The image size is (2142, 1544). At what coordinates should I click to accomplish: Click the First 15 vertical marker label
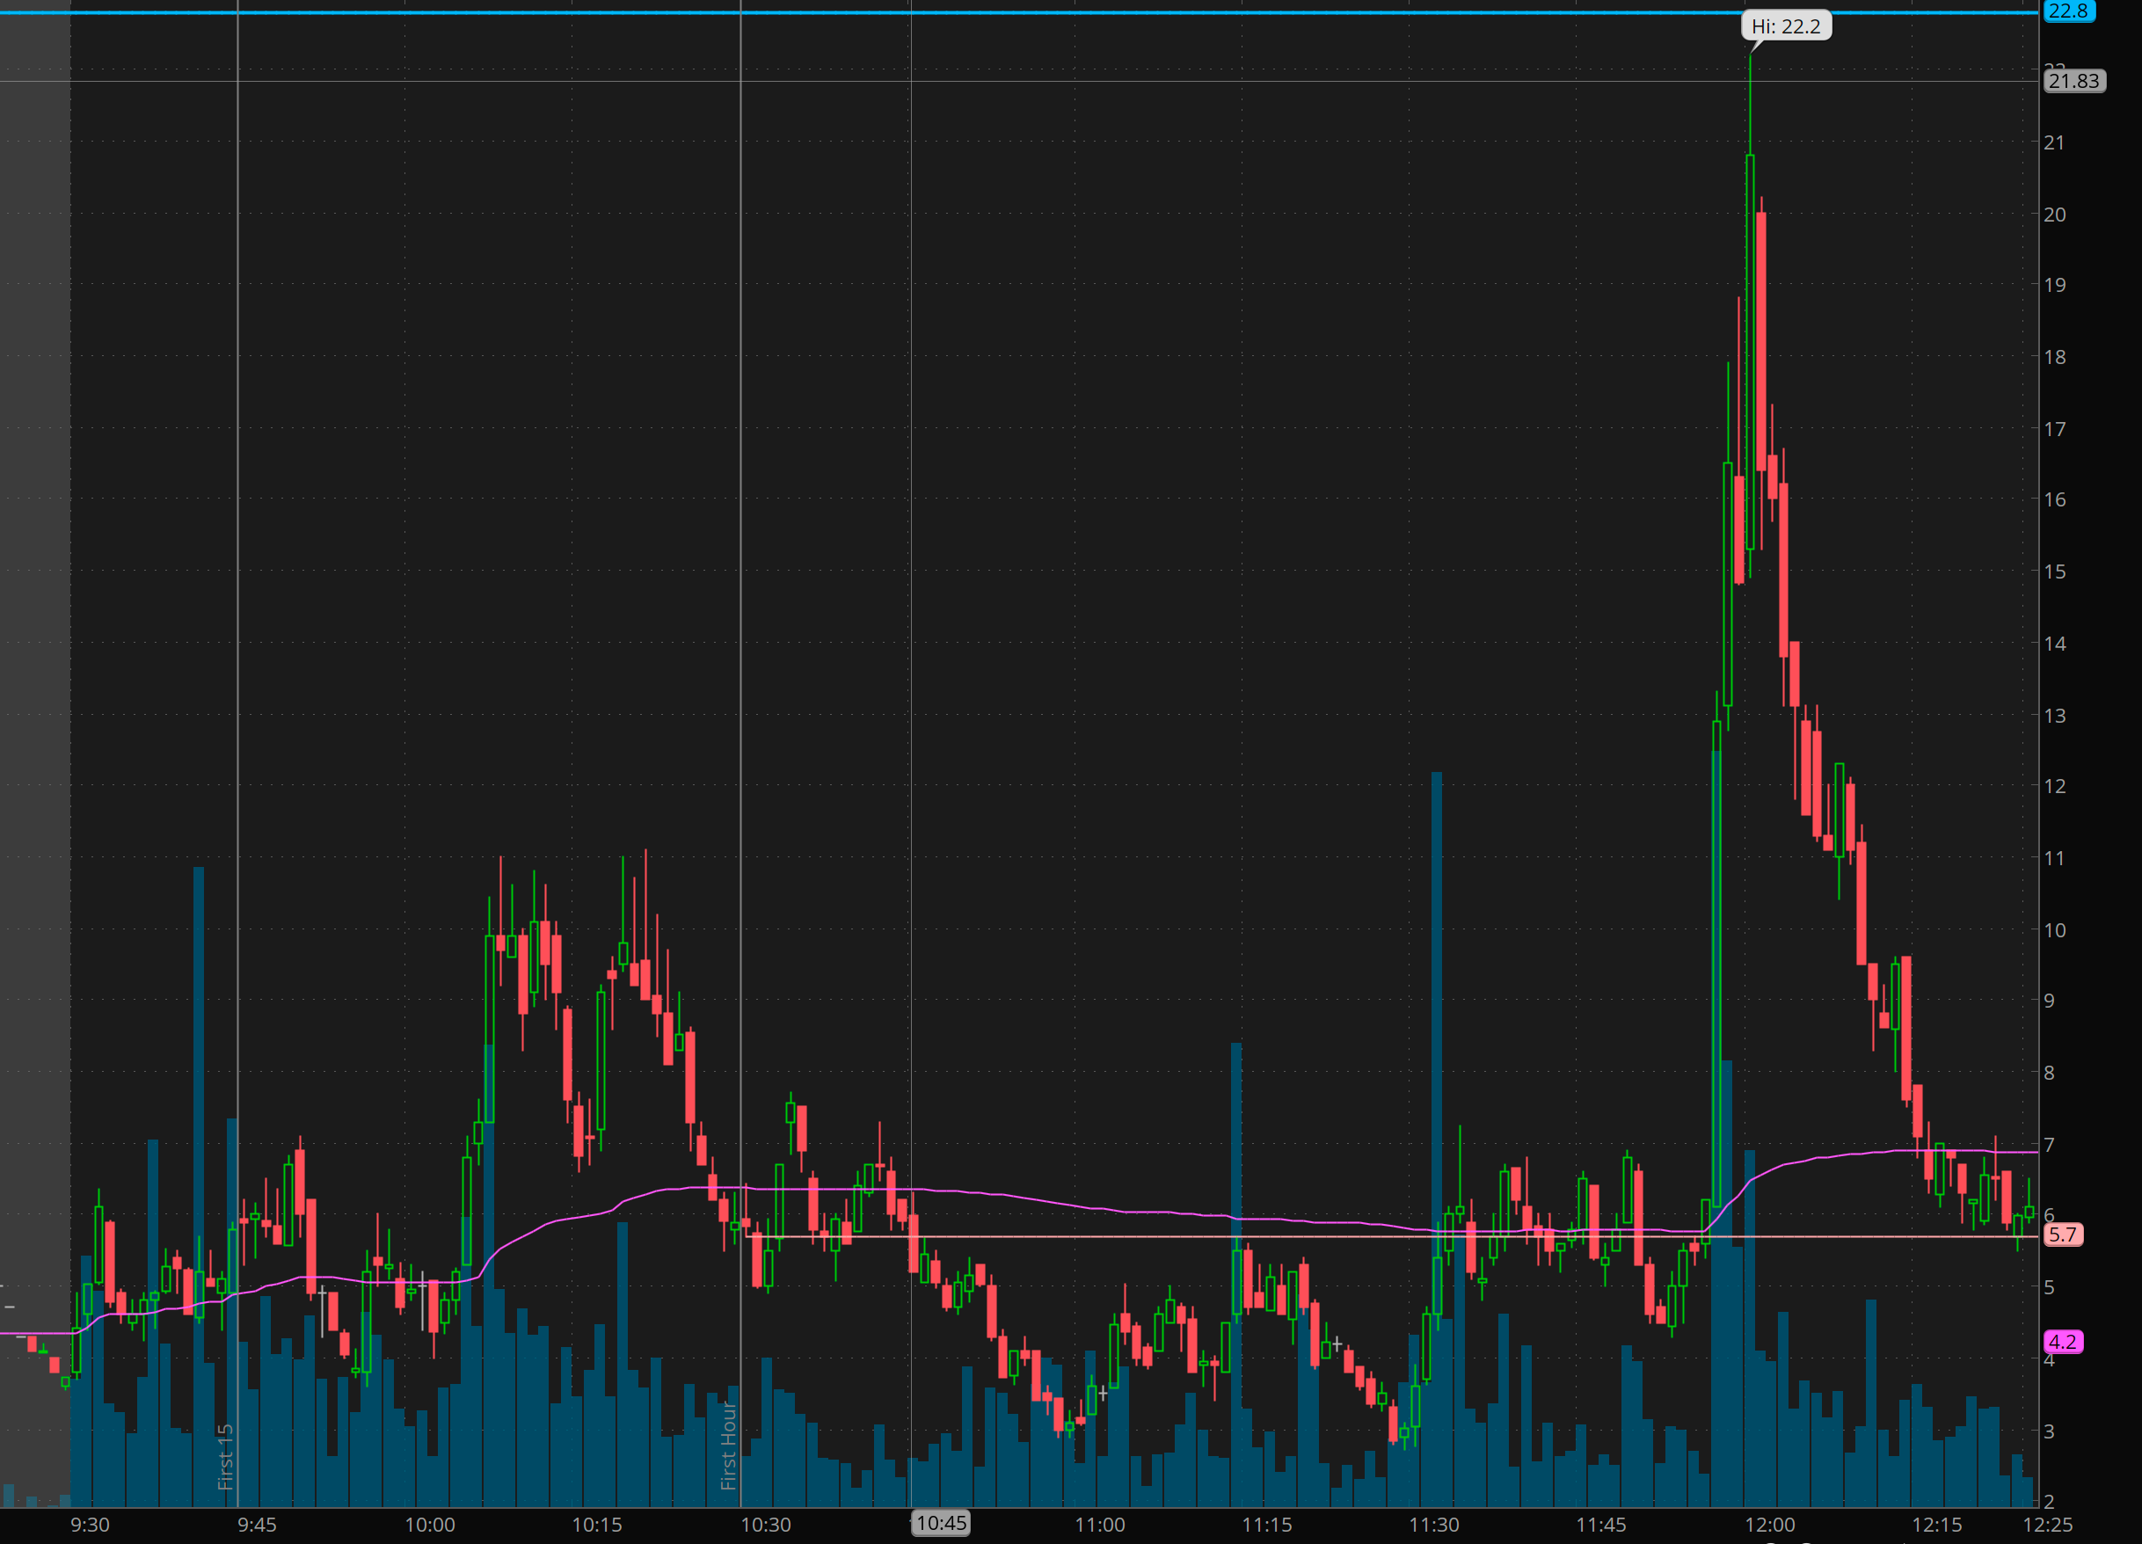tap(225, 1456)
